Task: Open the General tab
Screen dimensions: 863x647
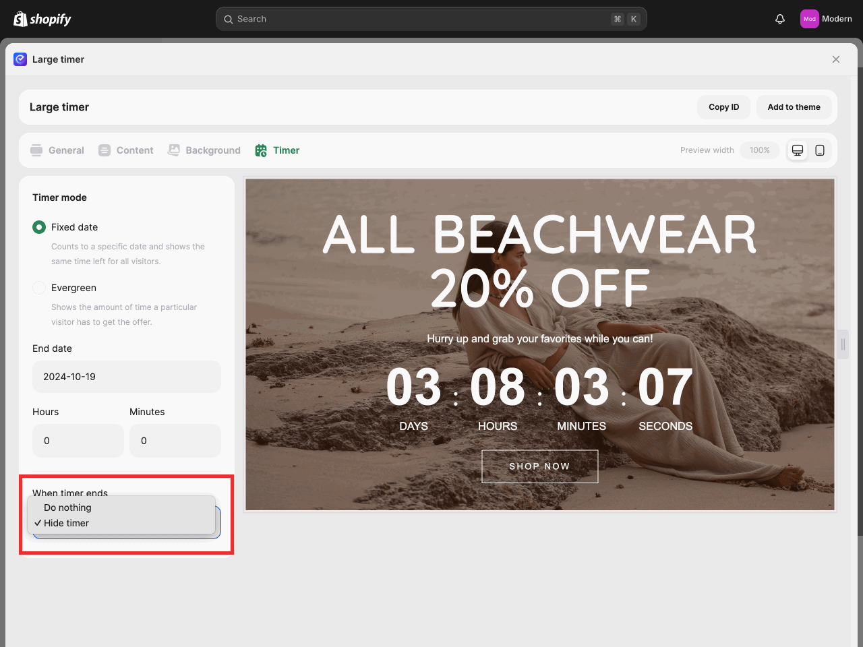Action: coord(57,150)
